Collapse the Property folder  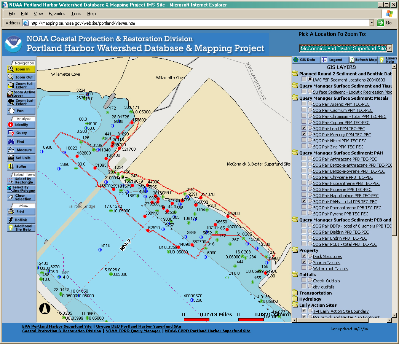(295, 250)
